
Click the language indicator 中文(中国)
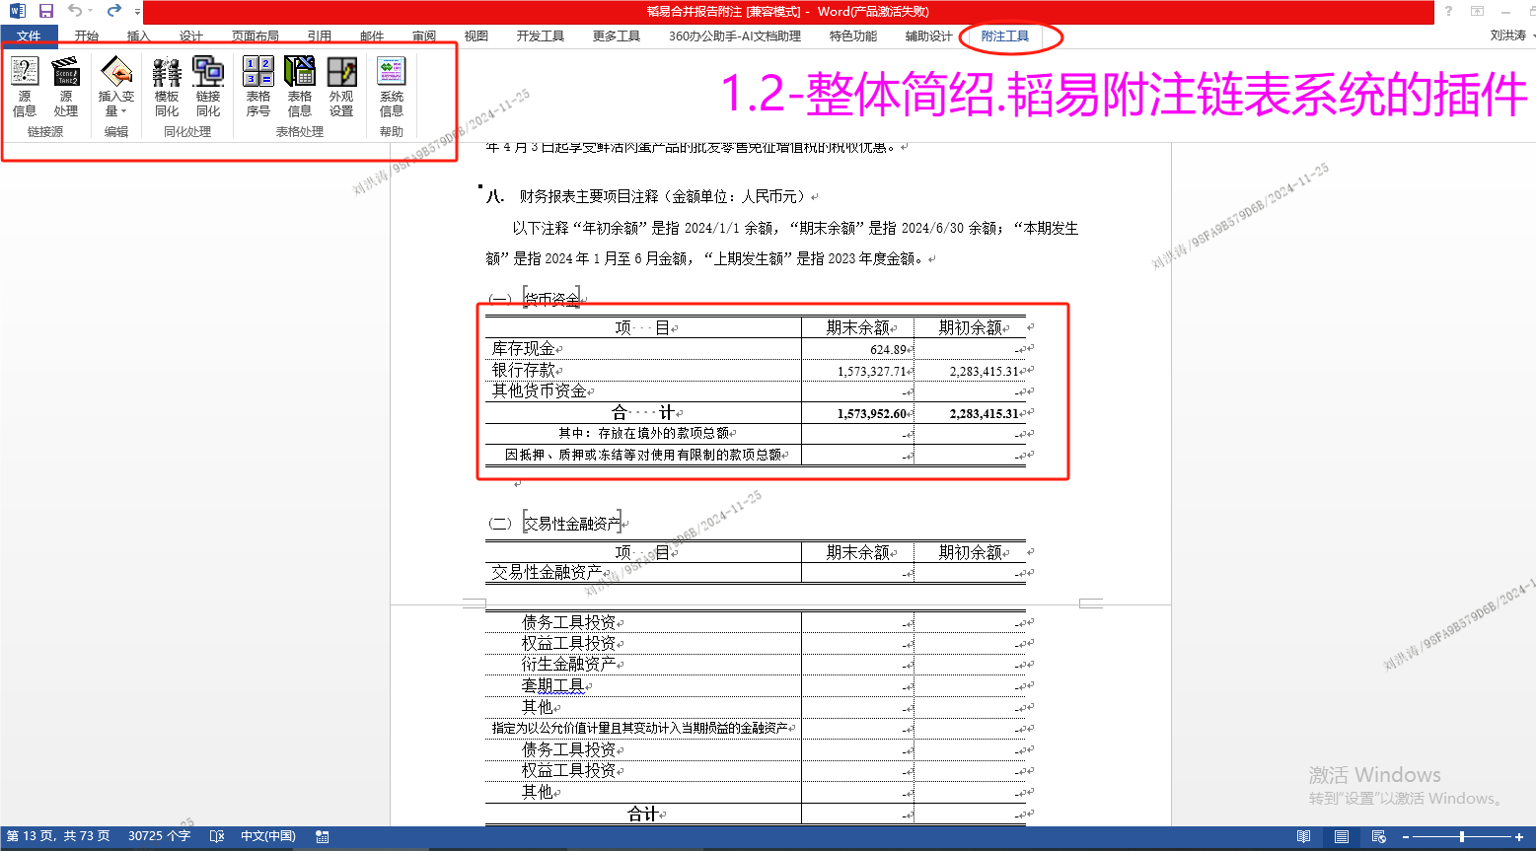point(268,836)
